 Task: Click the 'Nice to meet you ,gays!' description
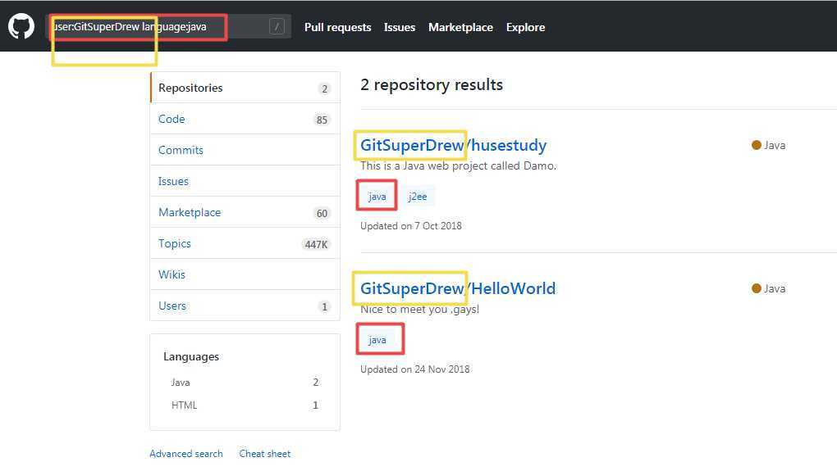click(x=419, y=309)
